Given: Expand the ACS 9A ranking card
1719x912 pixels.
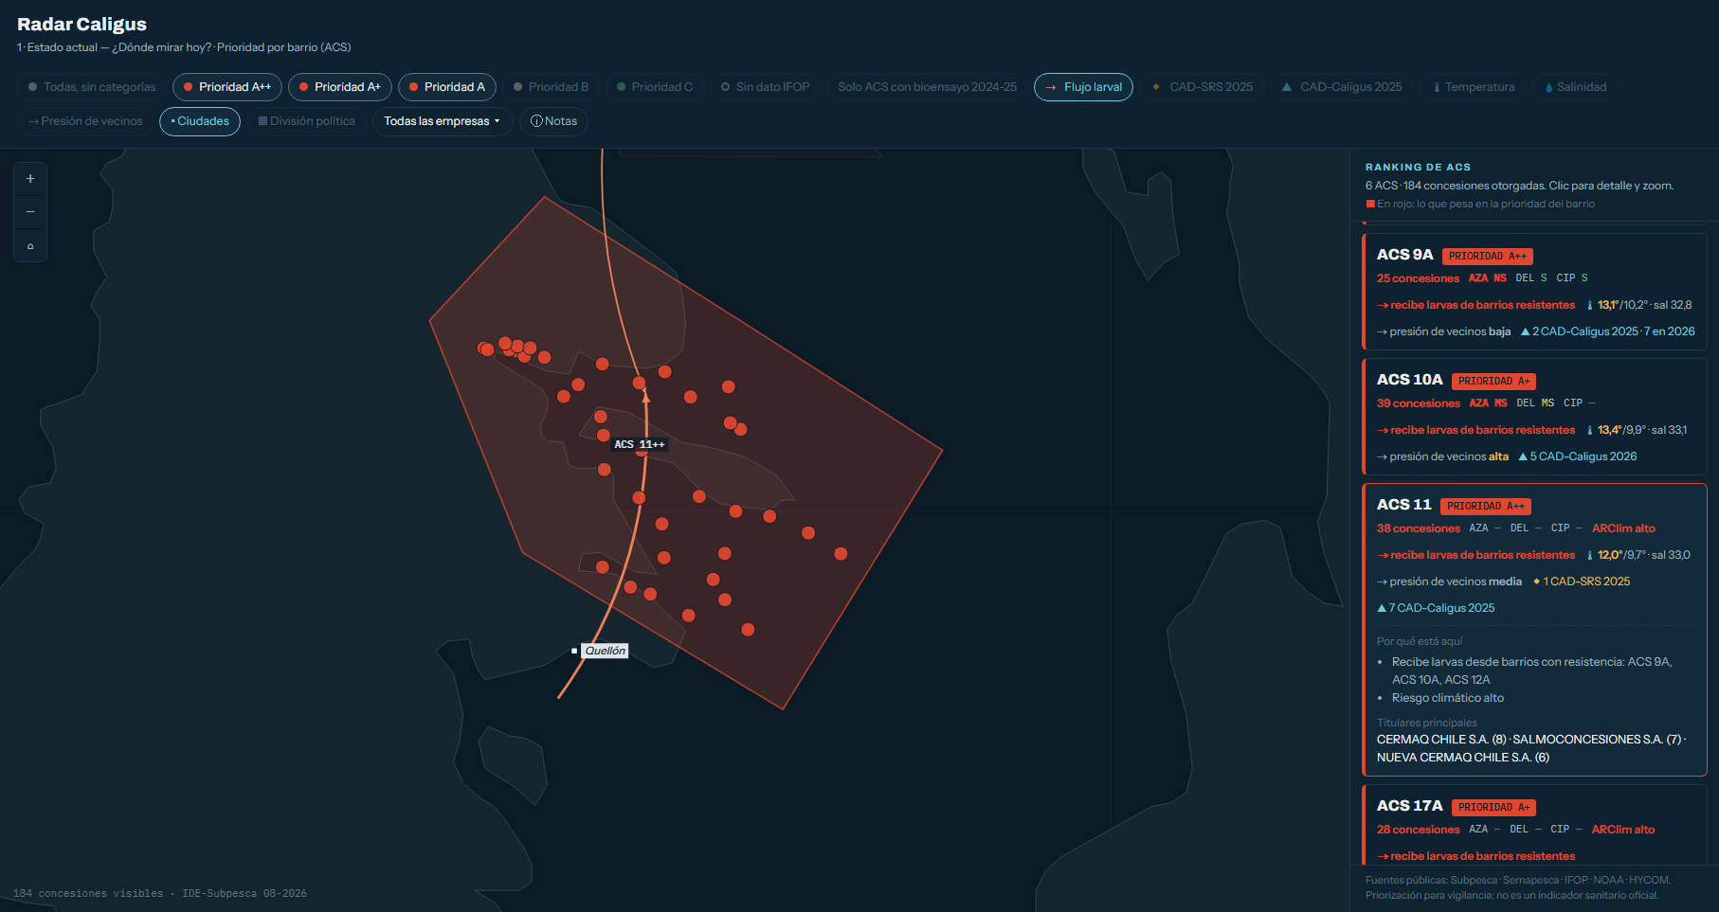Looking at the screenshot, I should click(1534, 292).
